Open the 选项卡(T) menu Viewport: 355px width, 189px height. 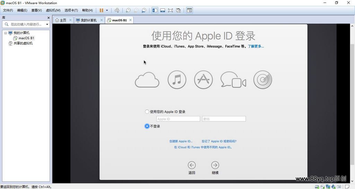tap(71, 10)
